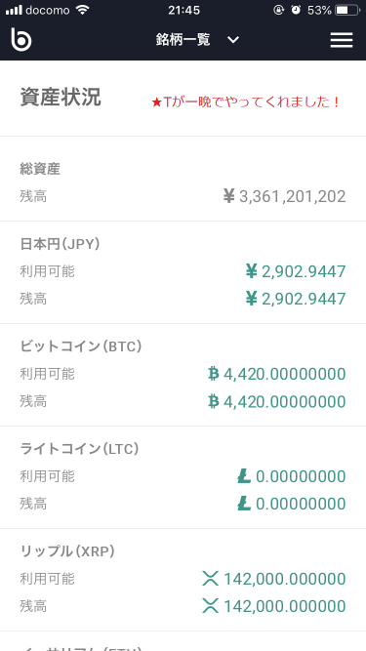Tap the bitbank logo icon

click(20, 39)
